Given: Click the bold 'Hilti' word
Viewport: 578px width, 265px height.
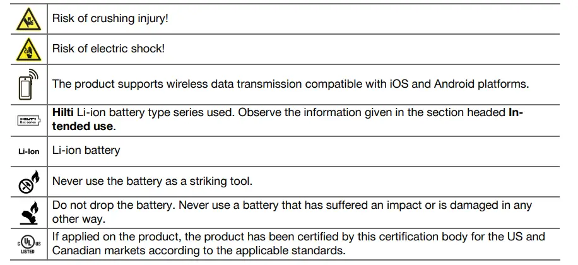Looking at the screenshot, I should 64,112.
